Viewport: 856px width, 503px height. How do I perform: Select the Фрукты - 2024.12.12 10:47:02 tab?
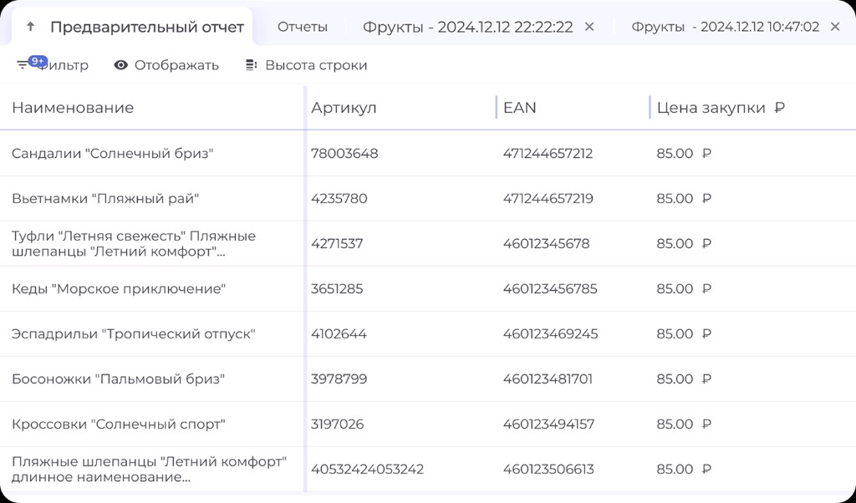point(725,27)
